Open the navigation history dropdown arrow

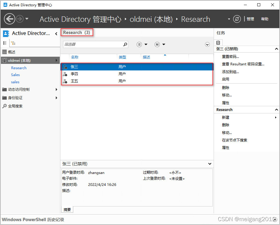27,19
